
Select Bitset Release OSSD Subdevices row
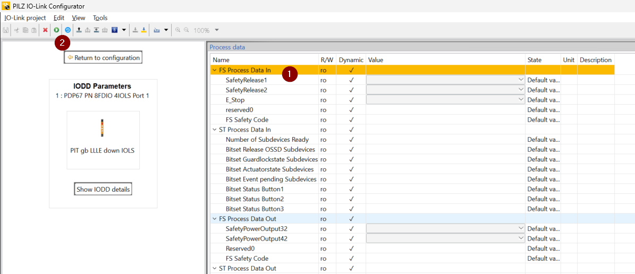click(x=413, y=149)
